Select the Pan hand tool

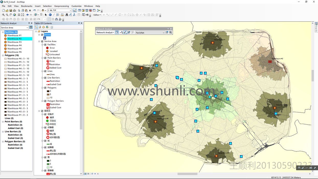coord(11,15)
